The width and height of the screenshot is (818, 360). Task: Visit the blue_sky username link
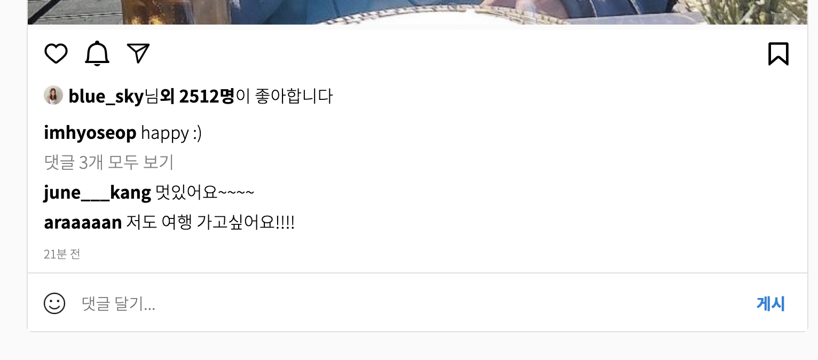click(106, 97)
